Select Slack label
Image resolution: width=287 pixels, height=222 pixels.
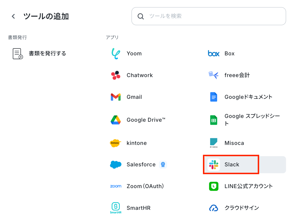(232, 165)
